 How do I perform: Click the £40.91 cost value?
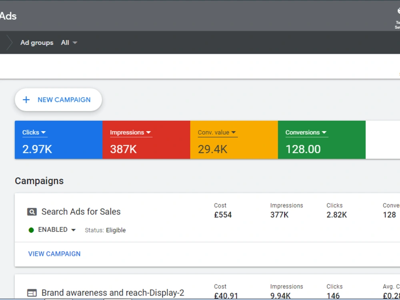[x=226, y=296]
